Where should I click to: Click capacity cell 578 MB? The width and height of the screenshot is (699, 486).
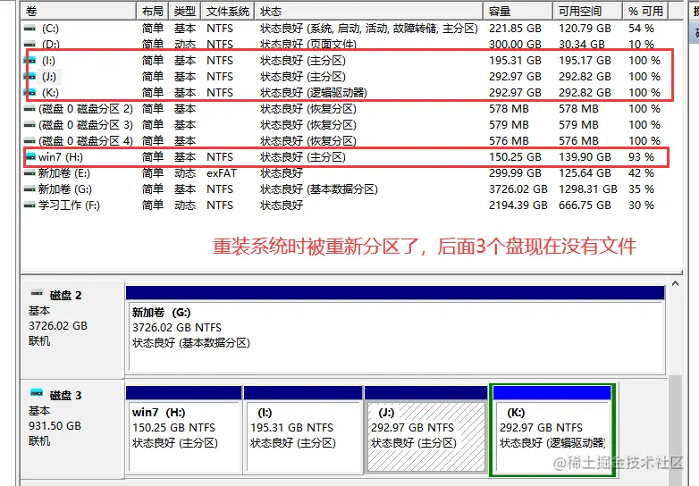(x=509, y=109)
